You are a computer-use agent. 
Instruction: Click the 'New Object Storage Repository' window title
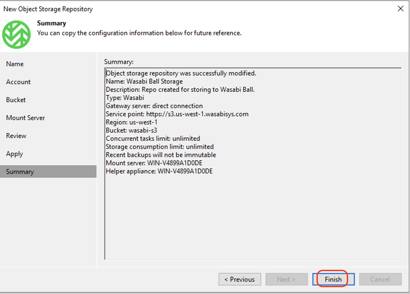point(48,9)
